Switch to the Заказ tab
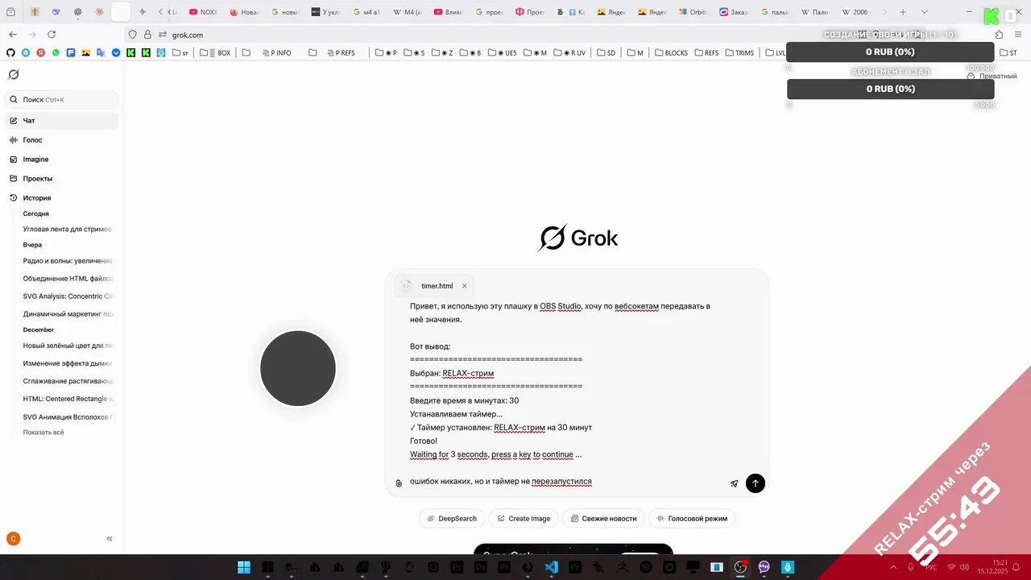Image resolution: width=1031 pixels, height=580 pixels. pos(734,12)
